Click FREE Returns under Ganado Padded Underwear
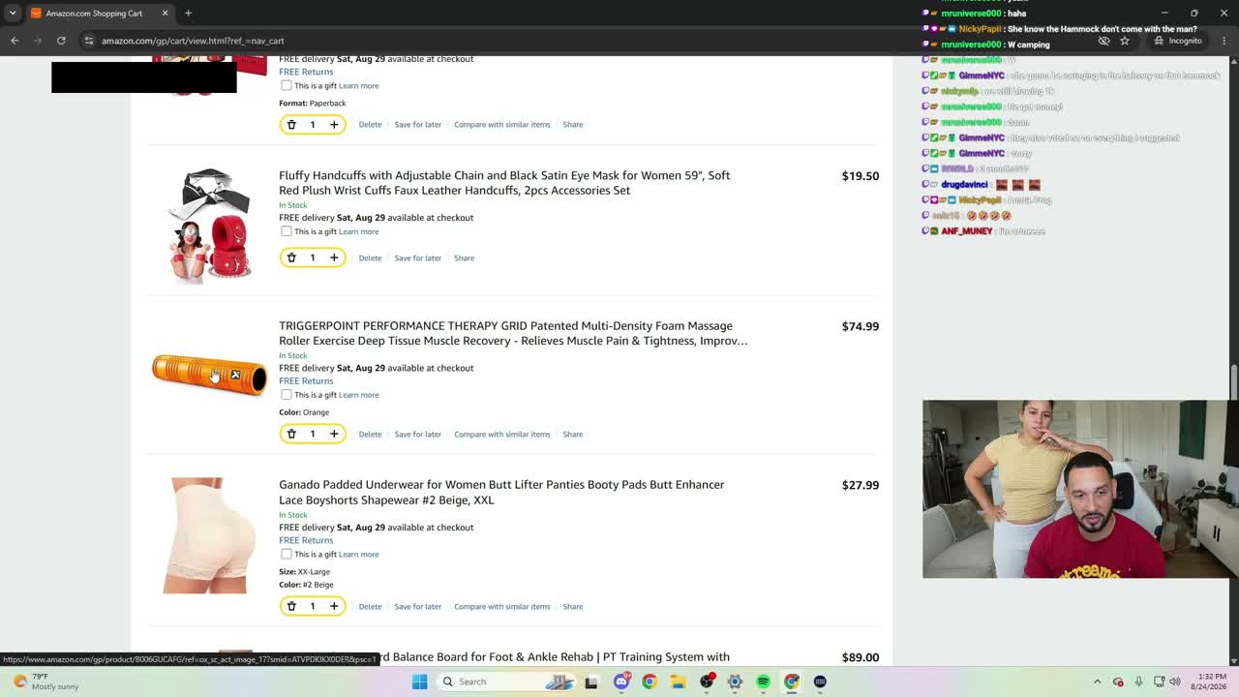Screen dimensions: 1239x697 coord(306,540)
